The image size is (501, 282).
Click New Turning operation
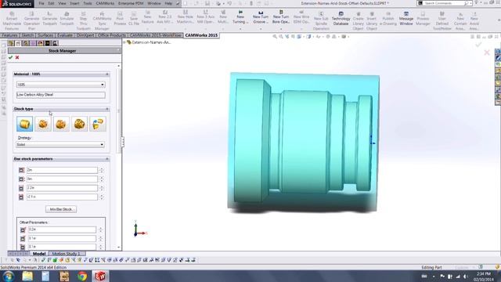point(240,17)
